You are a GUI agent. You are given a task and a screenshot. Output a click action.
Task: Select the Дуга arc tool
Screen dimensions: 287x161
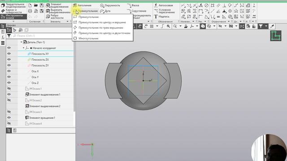tap(105, 11)
